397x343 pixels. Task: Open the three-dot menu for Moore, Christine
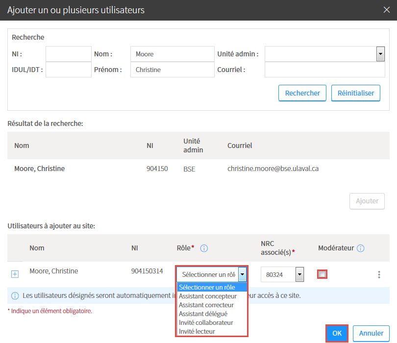pyautogui.click(x=379, y=275)
